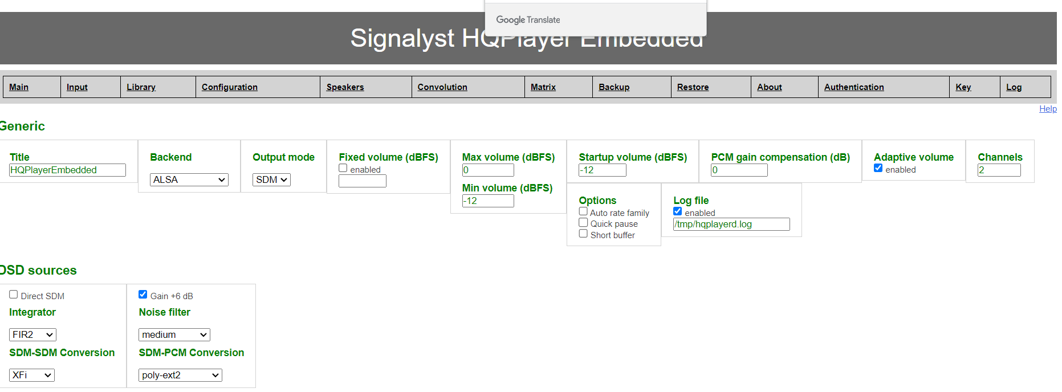Click the Signalyst HQPlayer Embedded title
1062x392 pixels.
pos(527,39)
